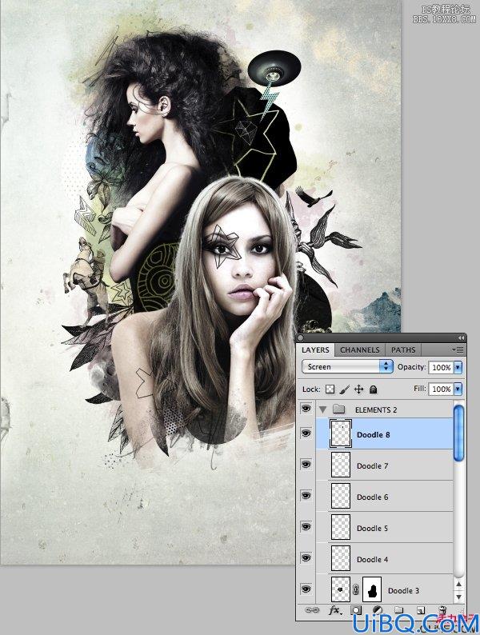Lock position move icon
Image resolution: width=480 pixels, height=635 pixels.
359,389
